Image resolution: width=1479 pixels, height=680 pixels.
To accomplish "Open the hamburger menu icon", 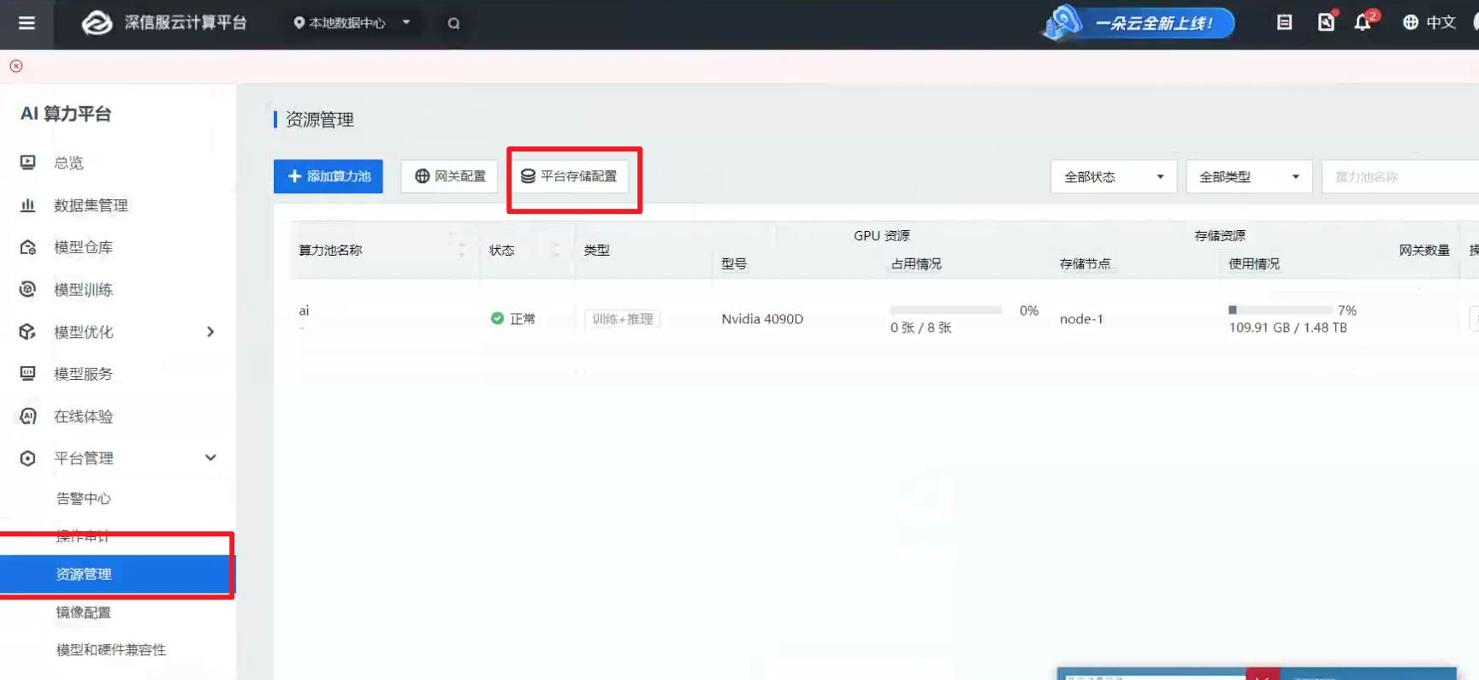I will 27,23.
